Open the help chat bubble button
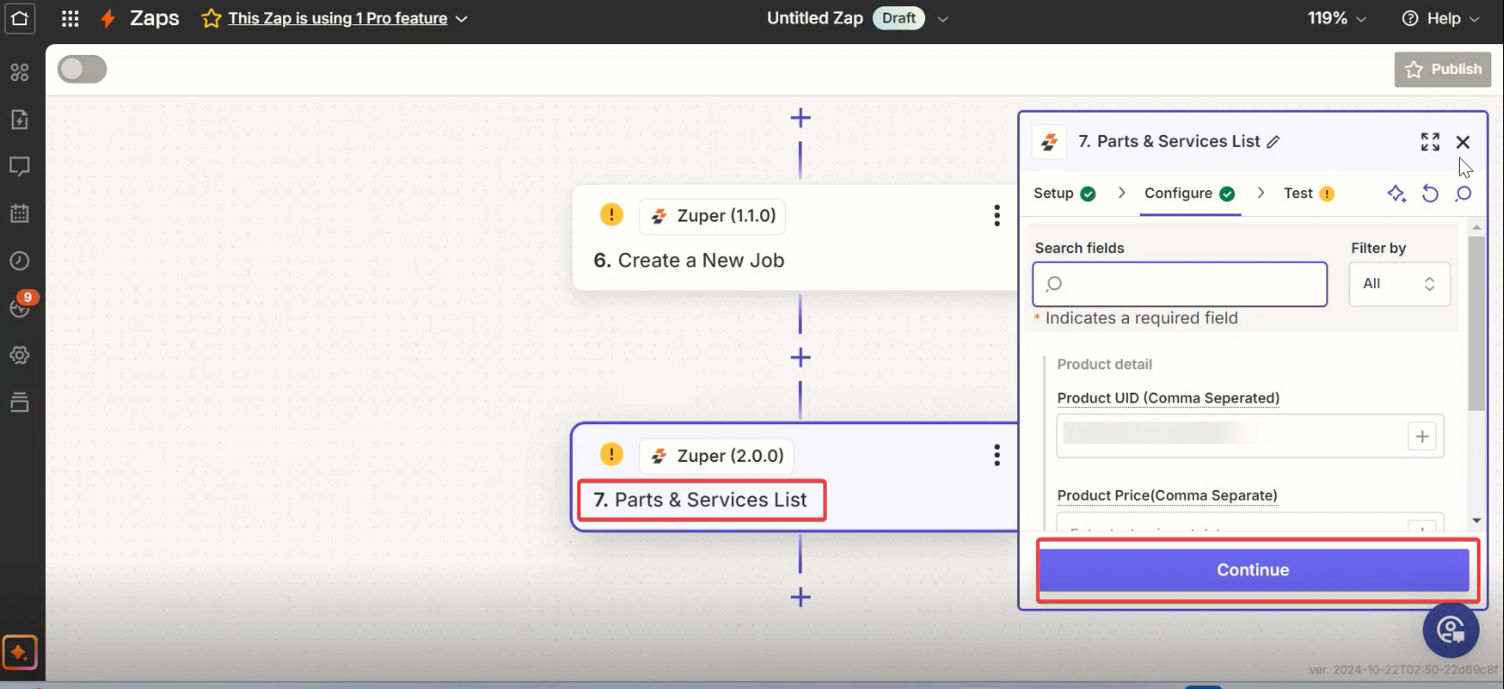The width and height of the screenshot is (1504, 689). [1451, 630]
